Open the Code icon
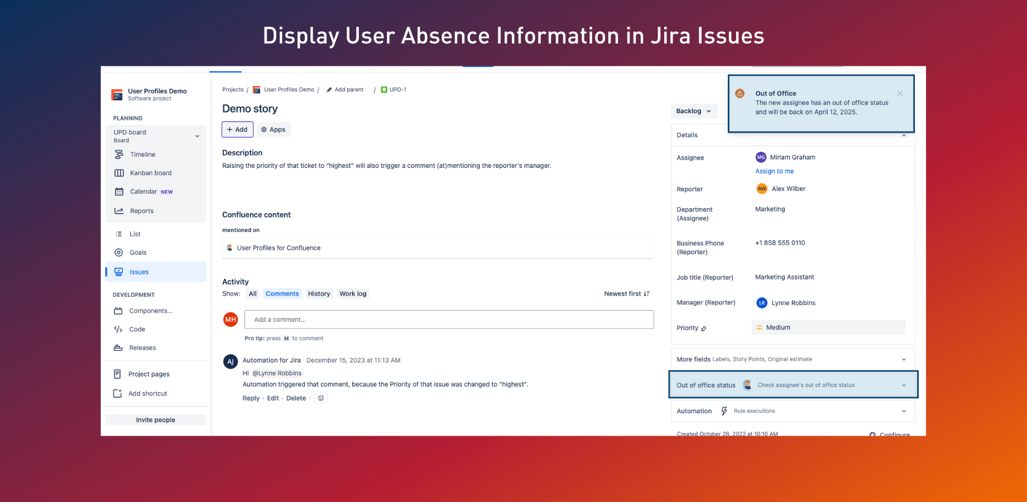The height and width of the screenshot is (502, 1027). click(x=118, y=329)
